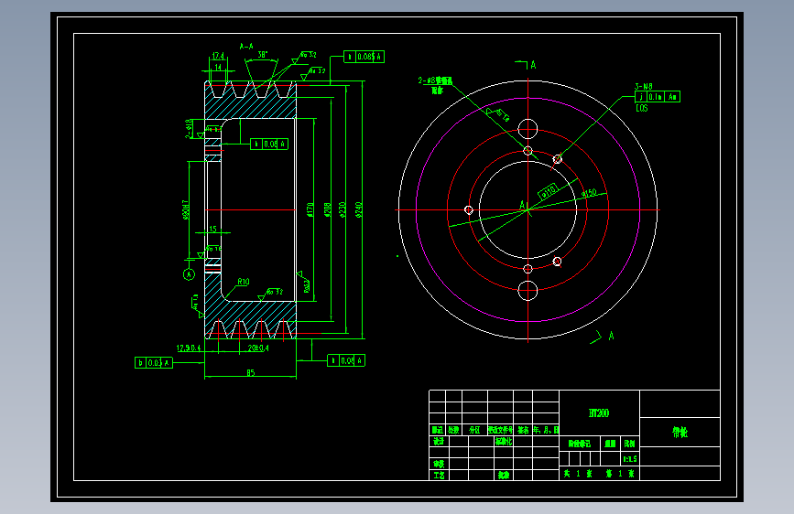This screenshot has width=794, height=514.
Task: Click the 85 overall width dimension
Action: (251, 373)
